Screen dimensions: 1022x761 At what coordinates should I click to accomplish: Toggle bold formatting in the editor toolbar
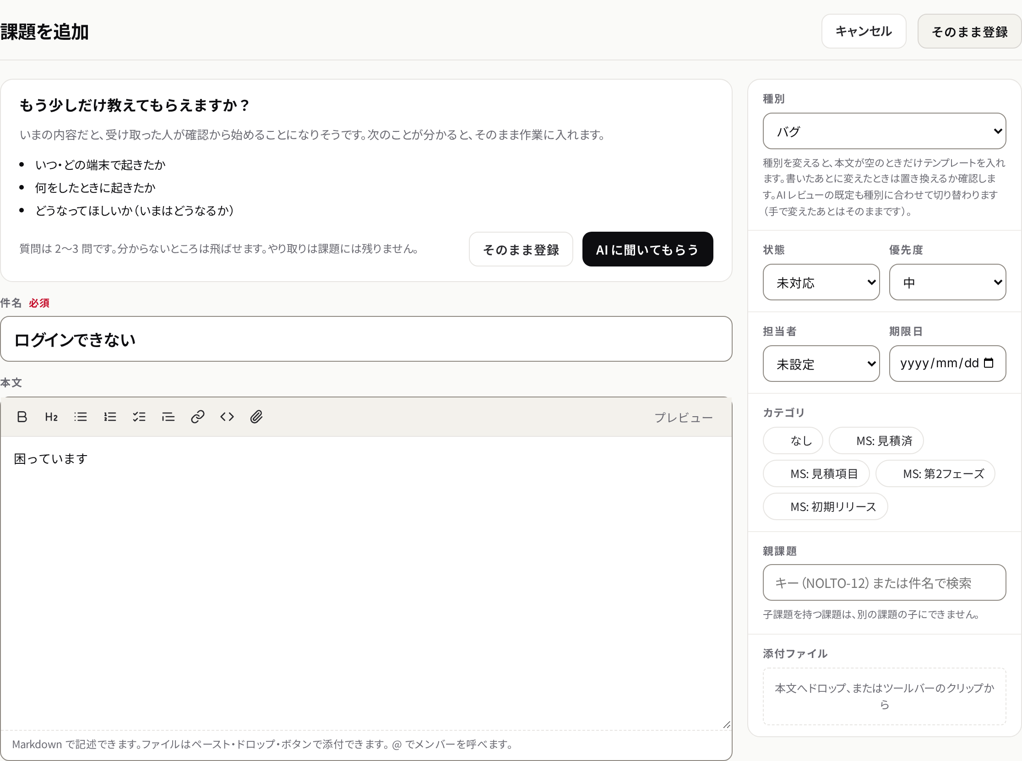pyautogui.click(x=22, y=417)
